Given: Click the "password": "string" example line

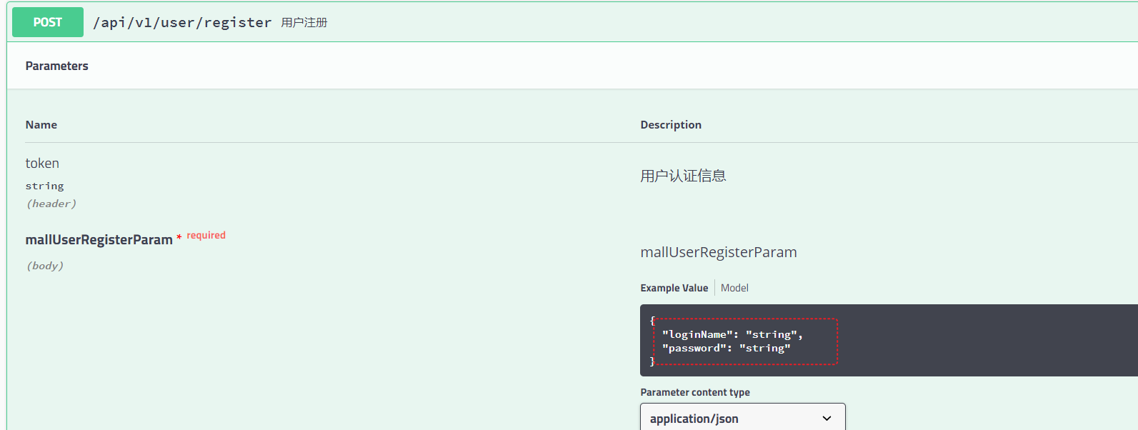Looking at the screenshot, I should 726,348.
